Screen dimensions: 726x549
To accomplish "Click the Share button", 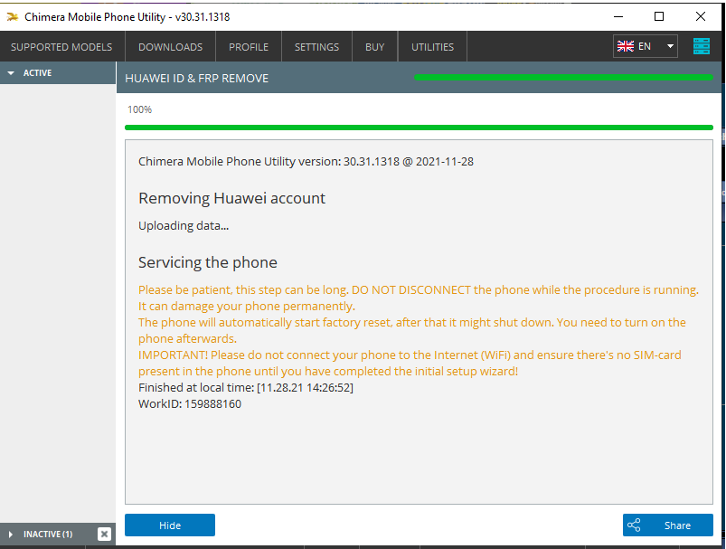I will click(667, 525).
